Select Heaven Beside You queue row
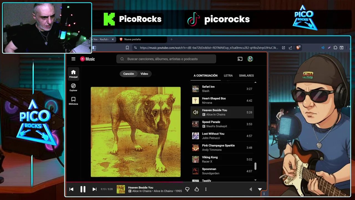Viewport: 355px width, 200px height. click(x=222, y=112)
